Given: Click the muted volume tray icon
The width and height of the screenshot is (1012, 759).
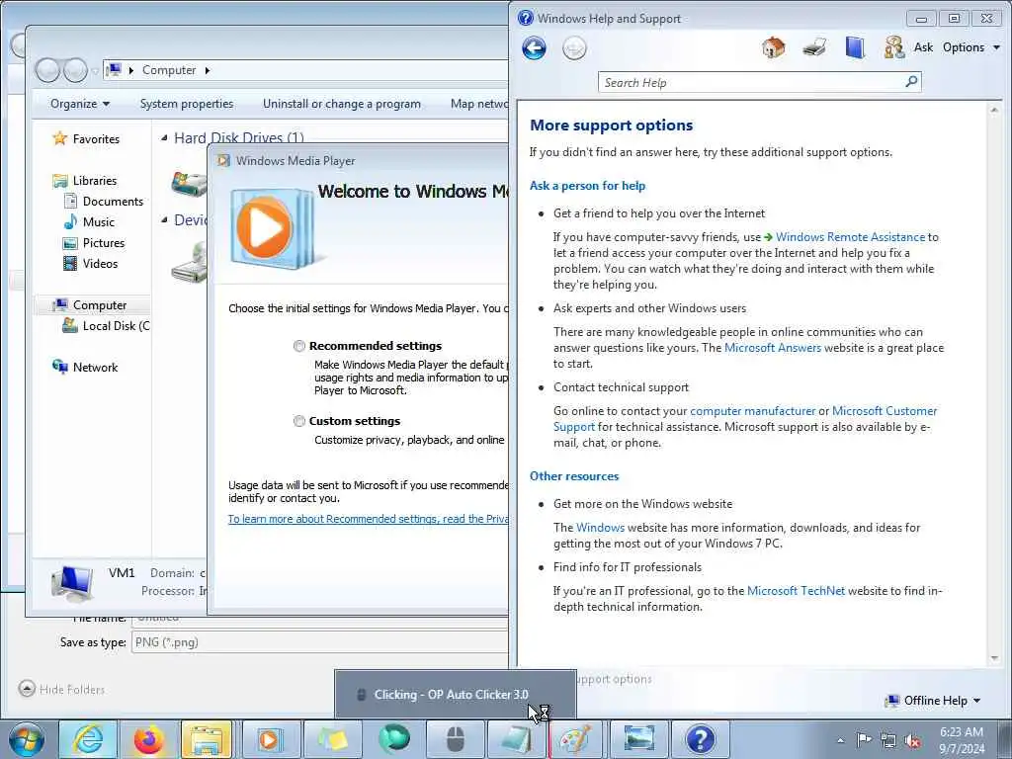Looking at the screenshot, I should (912, 740).
